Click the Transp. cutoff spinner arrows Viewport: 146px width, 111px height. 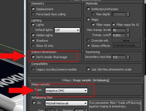(128, 35)
